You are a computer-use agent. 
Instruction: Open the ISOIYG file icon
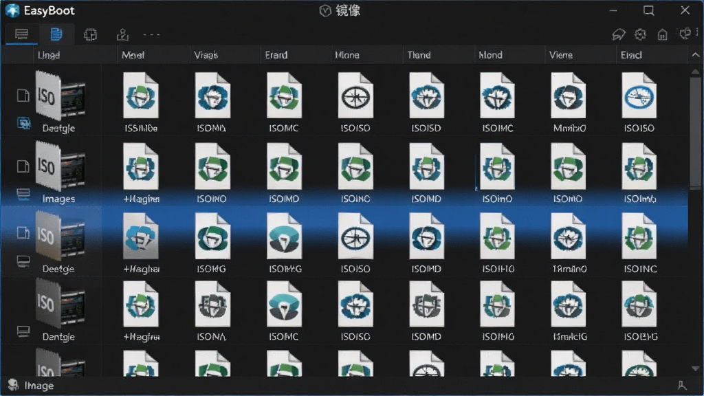point(284,236)
